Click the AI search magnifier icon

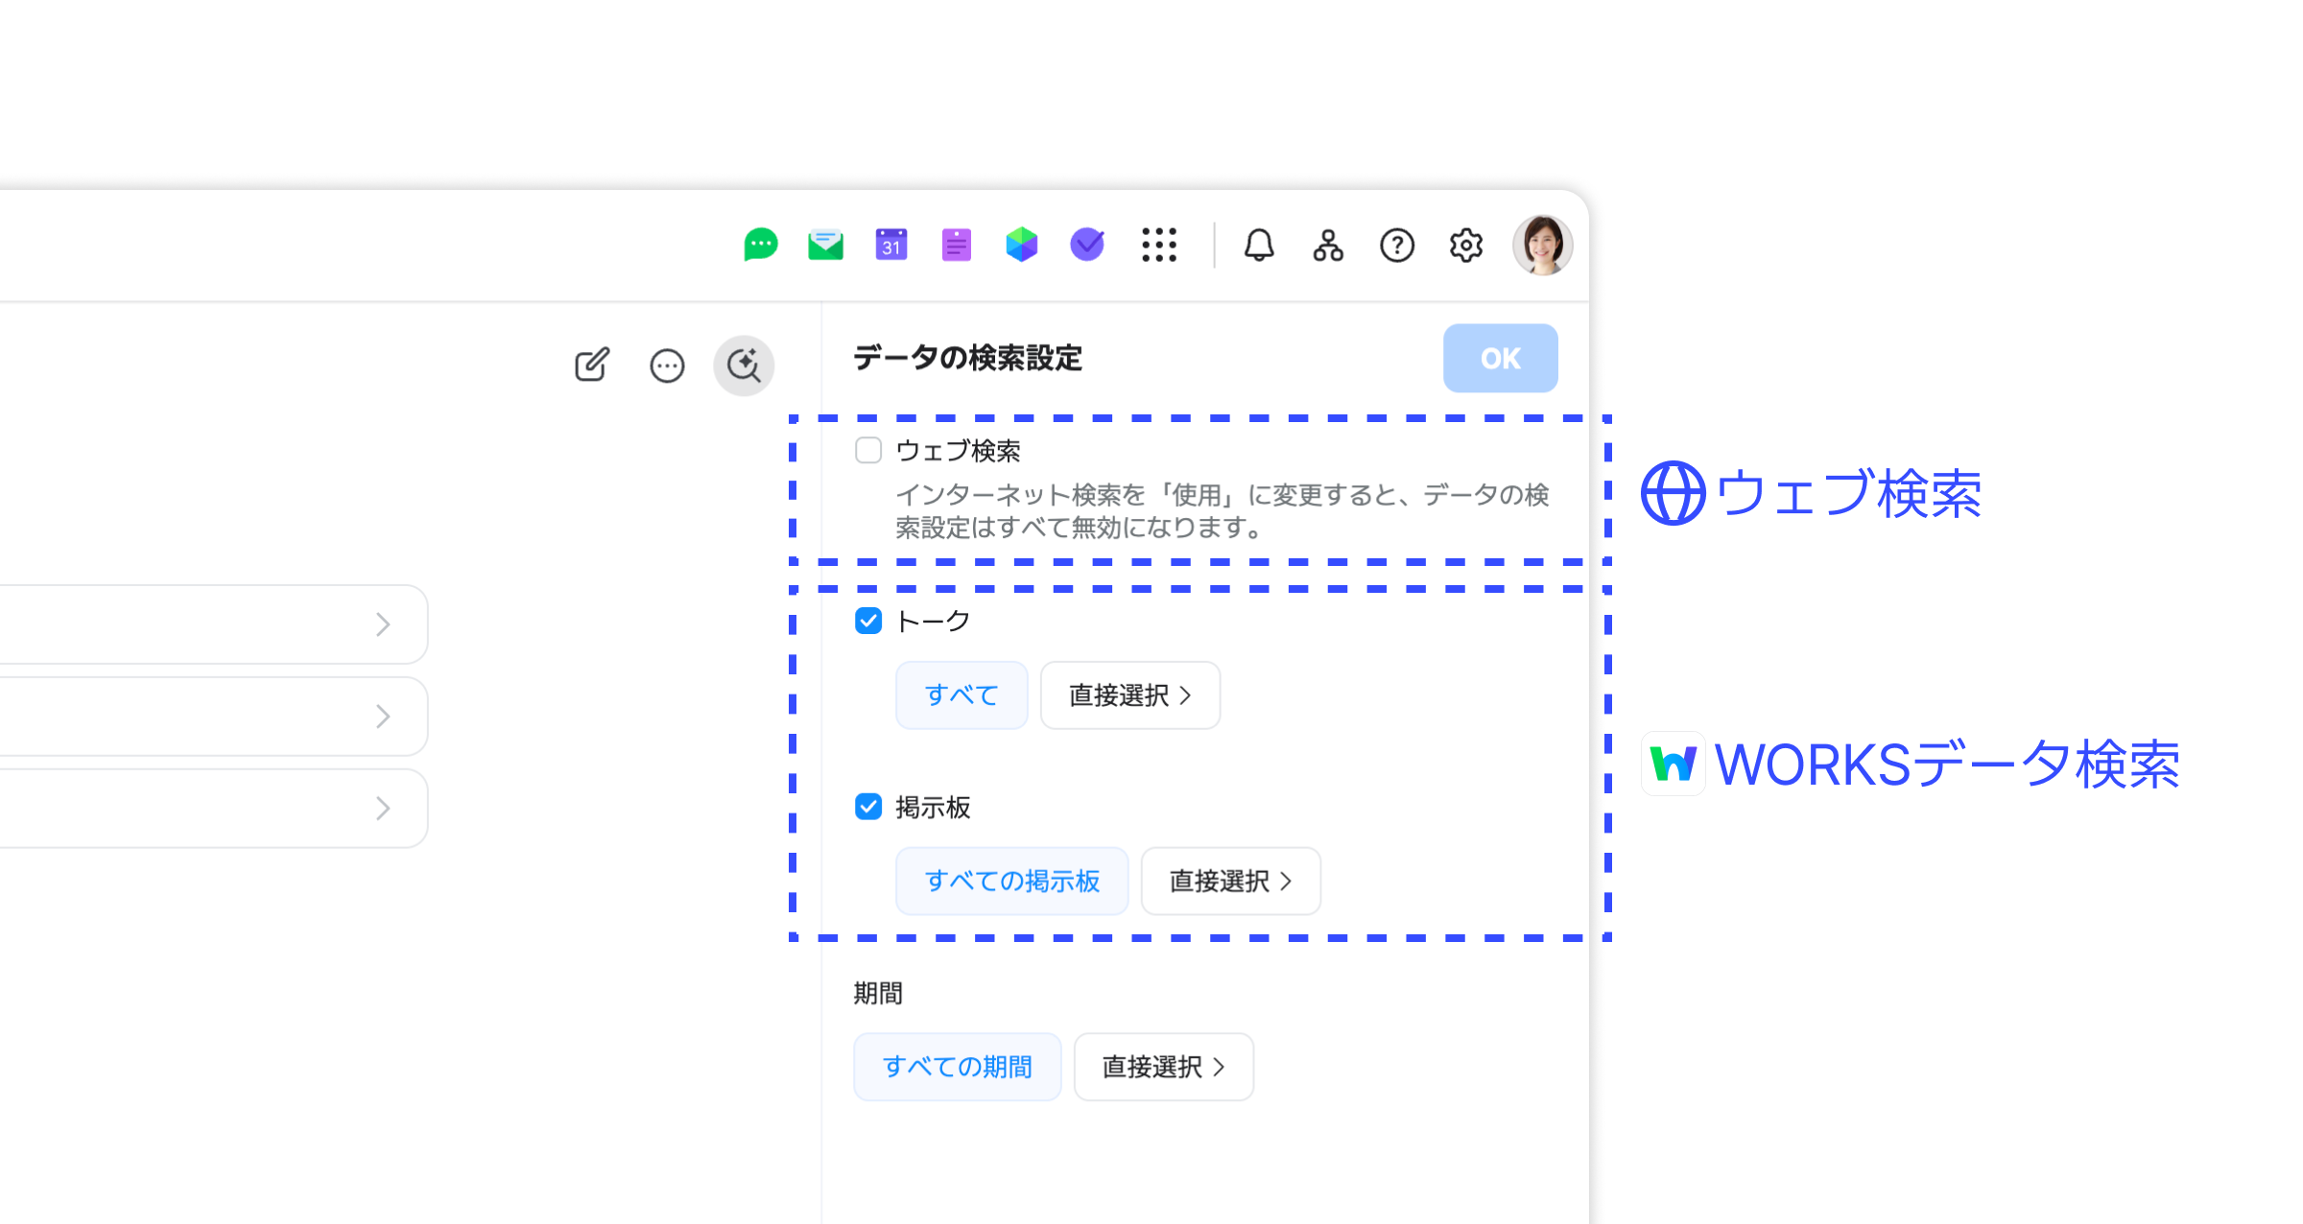pyautogui.click(x=744, y=365)
